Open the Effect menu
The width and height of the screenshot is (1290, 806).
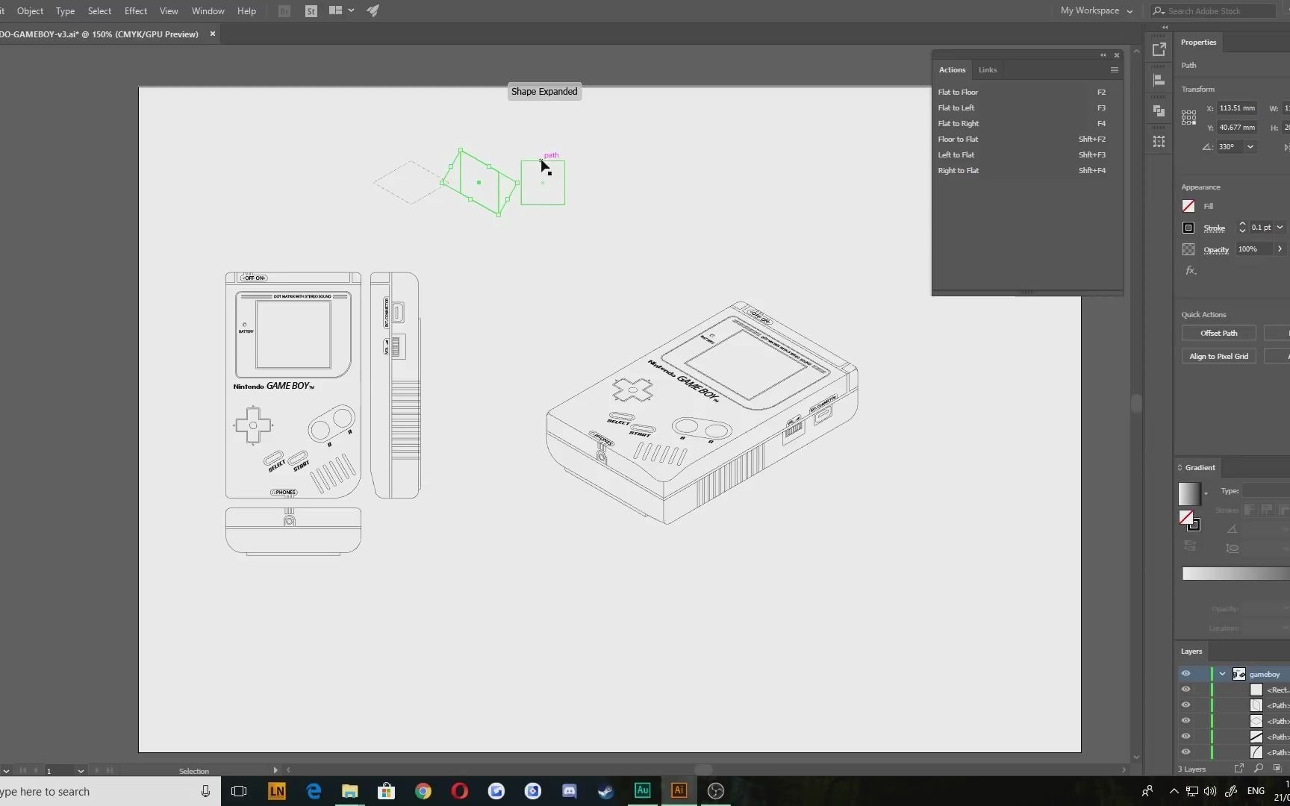point(136,11)
